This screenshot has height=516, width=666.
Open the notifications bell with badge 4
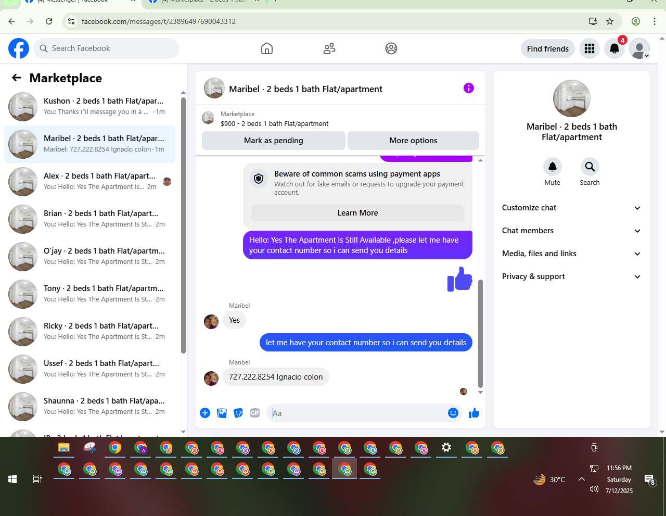(614, 48)
